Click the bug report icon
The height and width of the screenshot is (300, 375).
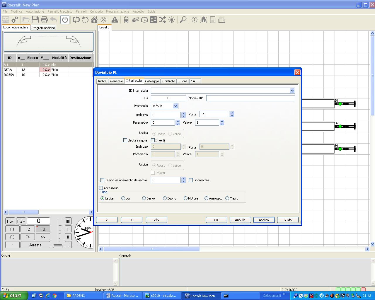click(204, 20)
